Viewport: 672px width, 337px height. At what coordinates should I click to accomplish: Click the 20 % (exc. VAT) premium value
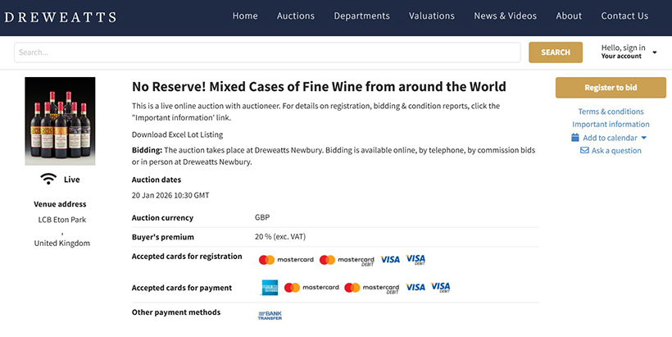(280, 237)
